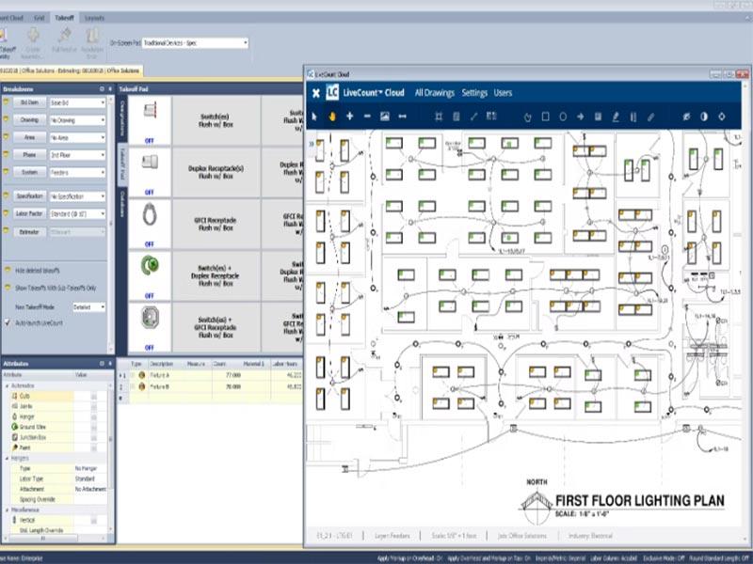Screen dimensions: 753x564
Task: Switch to the Layouts ribbon tab
Action: point(94,16)
